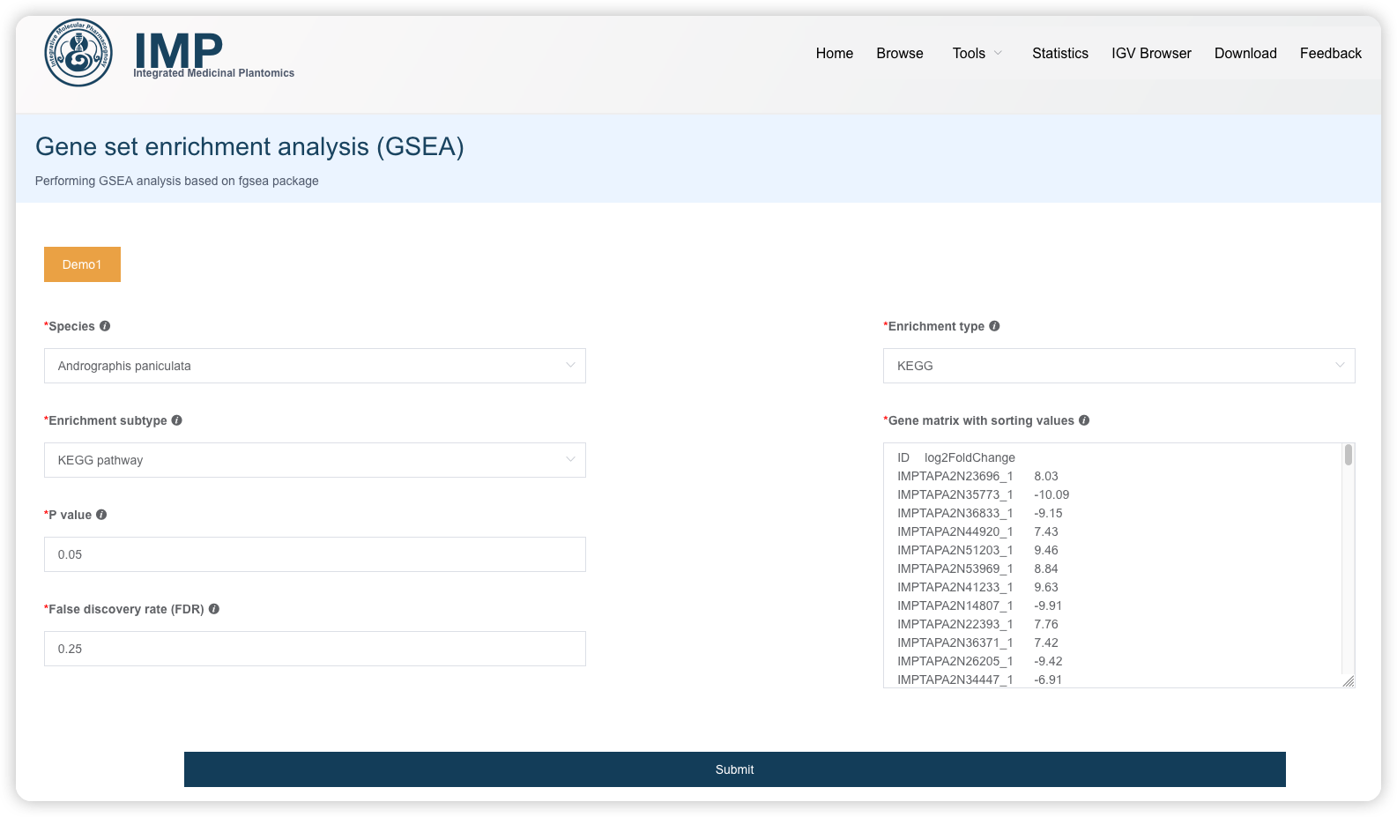Expand the Enrichment subtype KEGG pathway dropdown

coord(315,460)
